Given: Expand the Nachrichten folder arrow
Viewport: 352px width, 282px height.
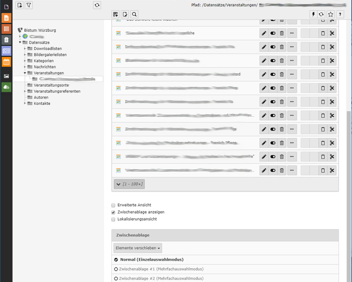Looking at the screenshot, I should [25, 67].
